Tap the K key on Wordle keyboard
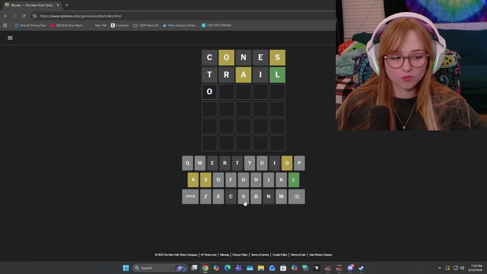Viewport: 487px width, 274px height. [281, 180]
